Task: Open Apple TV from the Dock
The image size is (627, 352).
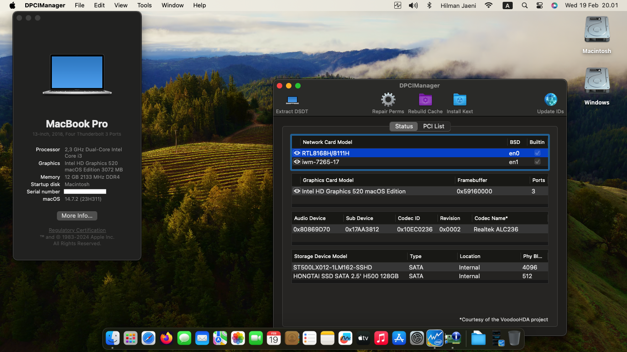Action: 363,338
